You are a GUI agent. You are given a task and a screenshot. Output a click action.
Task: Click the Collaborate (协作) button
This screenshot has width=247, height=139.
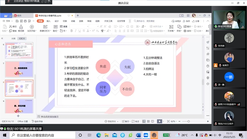186,21
